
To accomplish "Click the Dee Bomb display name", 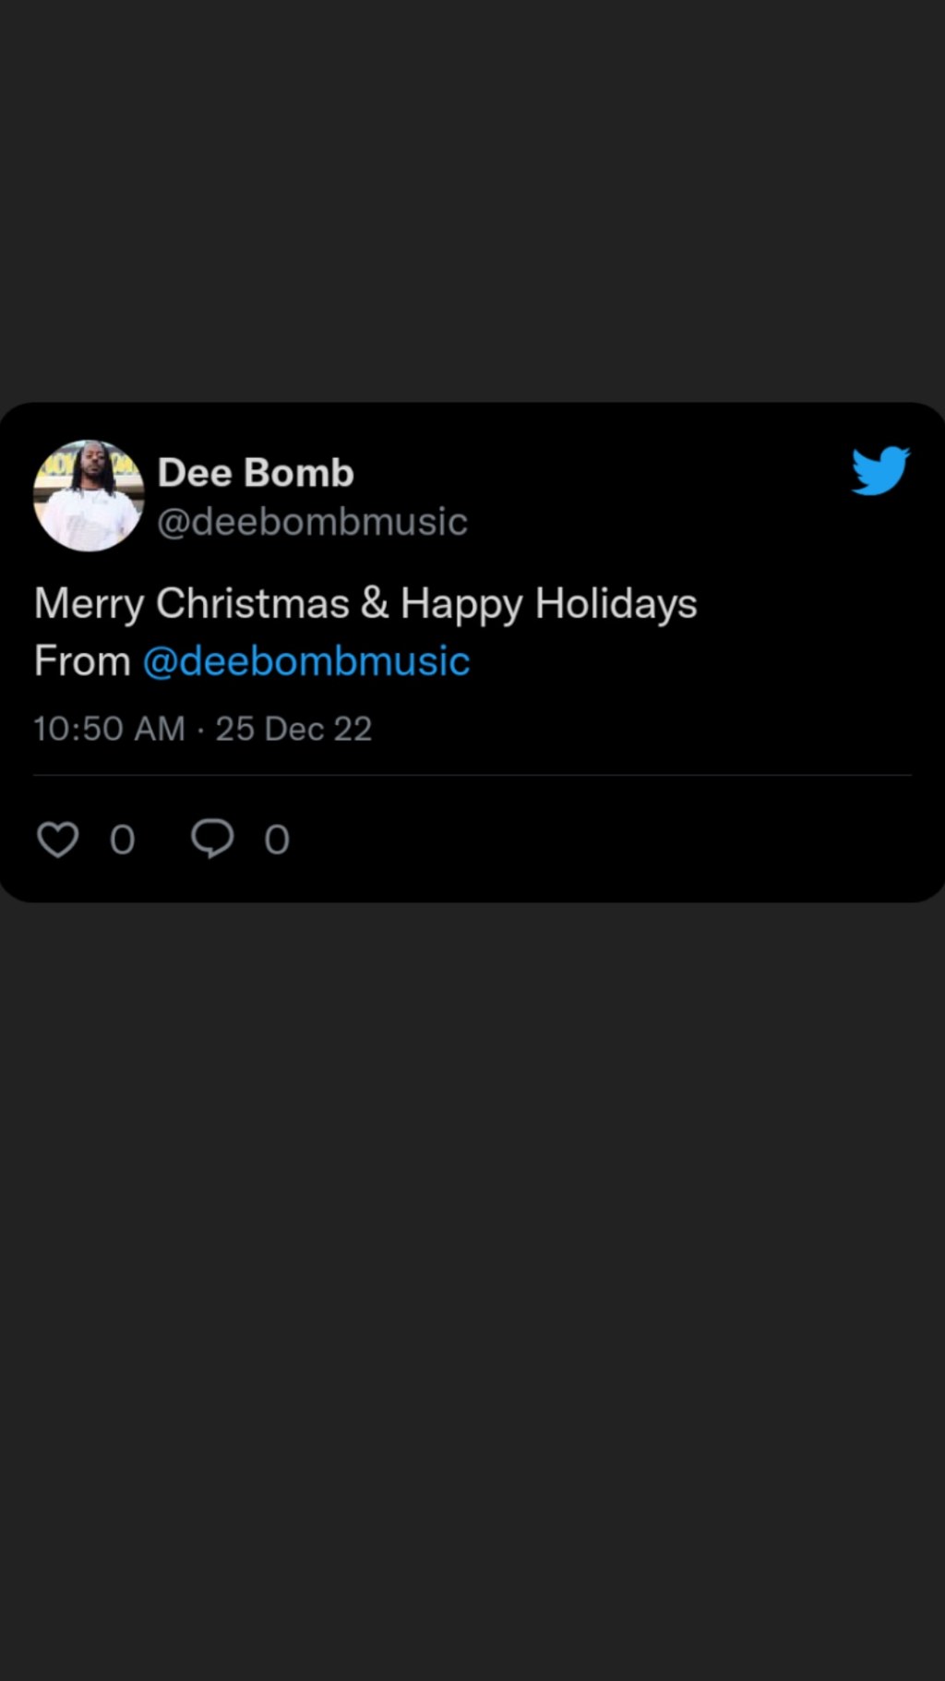I will tap(256, 473).
